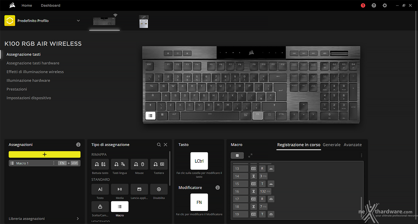The image size is (418, 224).
Task: Click the volume roller on keyboard image
Action: (x=339, y=54)
